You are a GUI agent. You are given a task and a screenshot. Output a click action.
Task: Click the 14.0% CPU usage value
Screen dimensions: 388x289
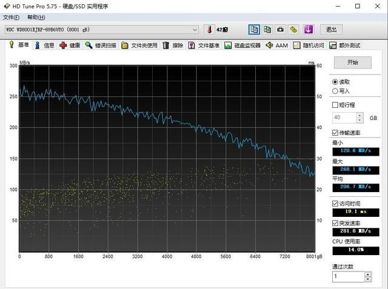coord(356,250)
